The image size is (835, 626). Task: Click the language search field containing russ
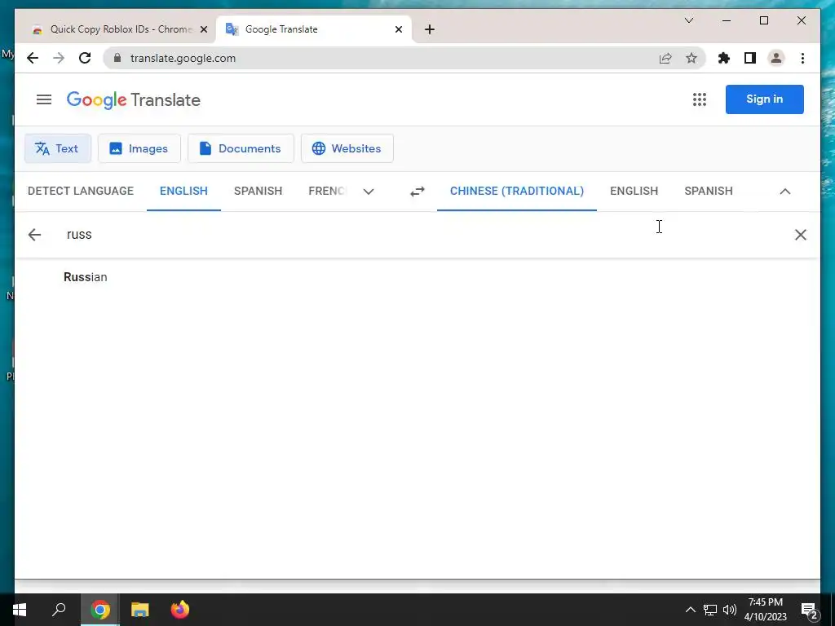point(421,235)
